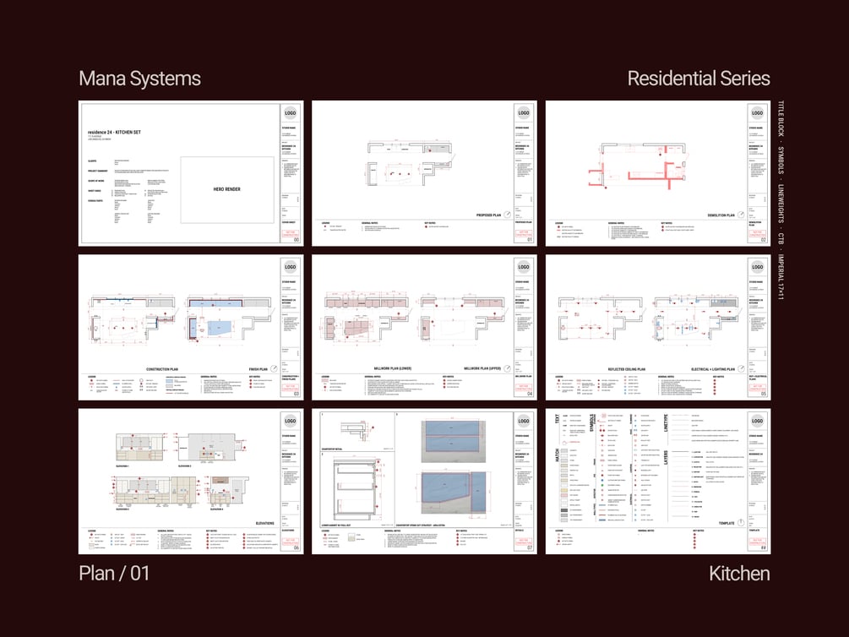
Task: Click the LOGO circle on the Elevations sheet
Action: (291, 421)
